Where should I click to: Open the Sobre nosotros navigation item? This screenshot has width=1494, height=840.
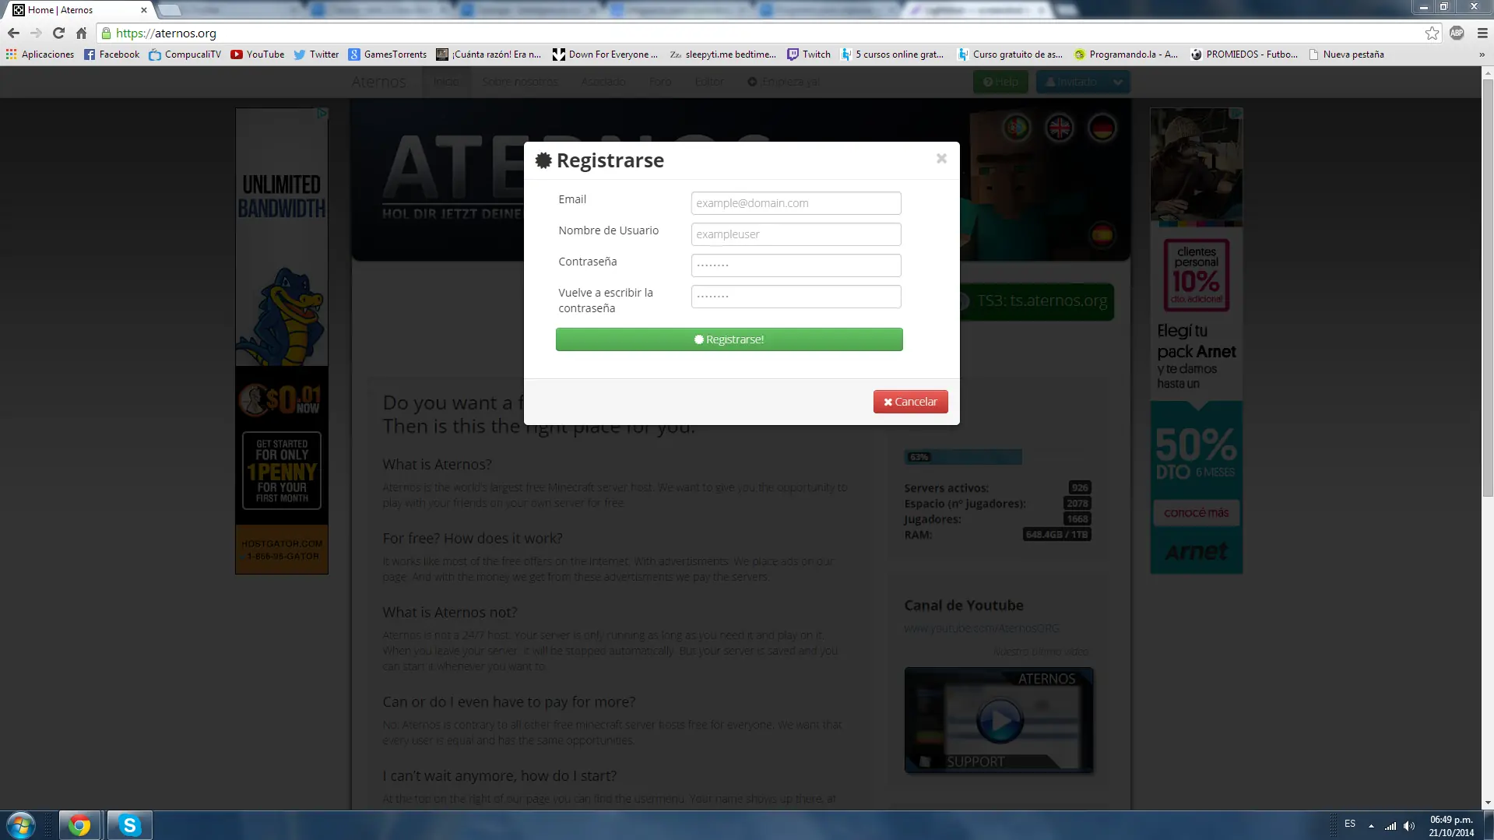tap(520, 82)
